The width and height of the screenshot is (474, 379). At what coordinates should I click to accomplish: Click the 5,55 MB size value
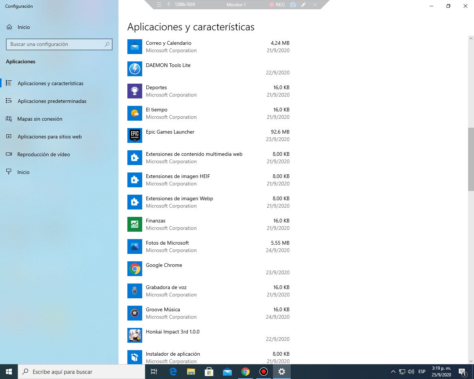[x=280, y=243]
